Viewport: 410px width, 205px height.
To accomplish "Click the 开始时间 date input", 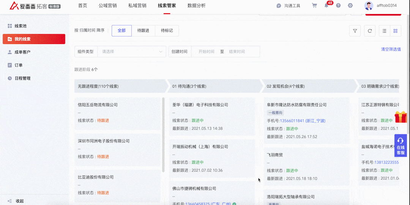I will (206, 52).
